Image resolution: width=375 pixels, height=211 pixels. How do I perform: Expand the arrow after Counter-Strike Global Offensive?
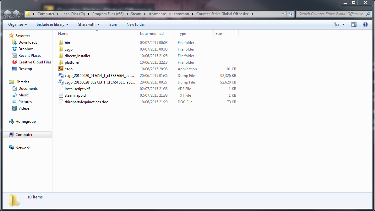click(x=252, y=14)
